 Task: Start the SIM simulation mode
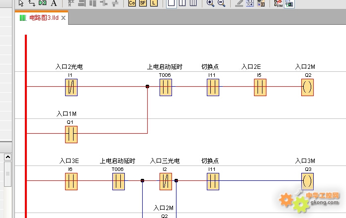pyautogui.click(x=278, y=3)
